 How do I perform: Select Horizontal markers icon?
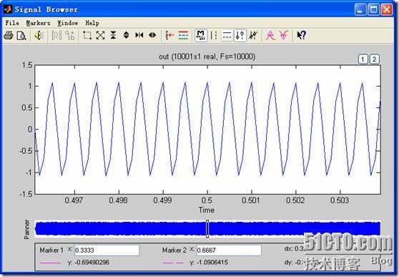[x=227, y=35]
